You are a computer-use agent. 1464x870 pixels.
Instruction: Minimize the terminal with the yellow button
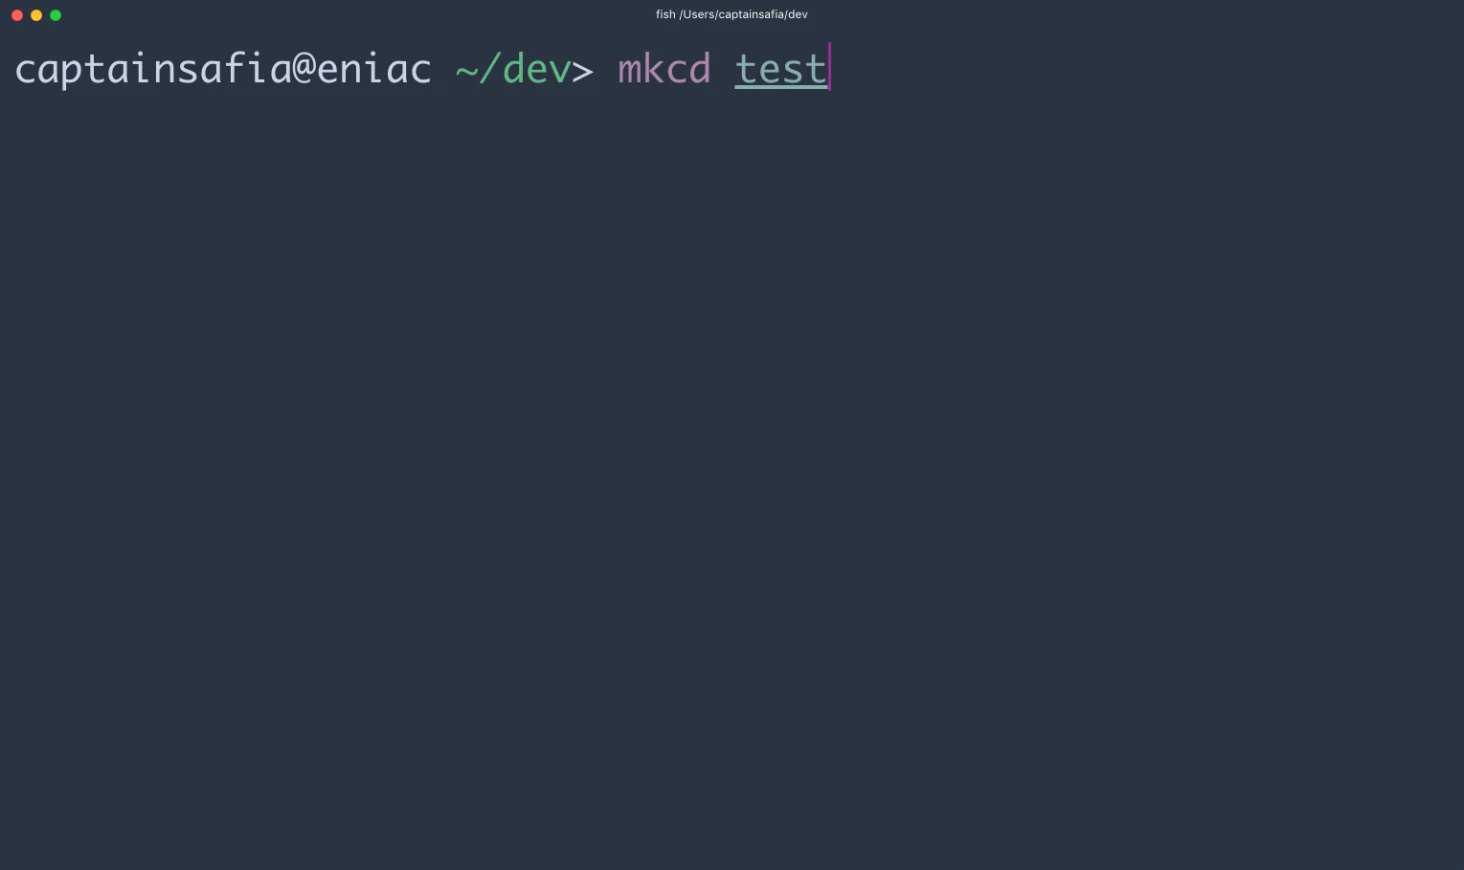(x=36, y=15)
